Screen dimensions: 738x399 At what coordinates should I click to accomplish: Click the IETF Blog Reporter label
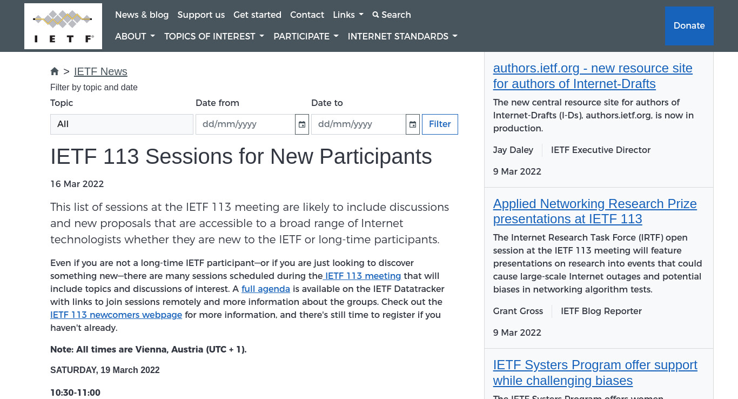(601, 311)
